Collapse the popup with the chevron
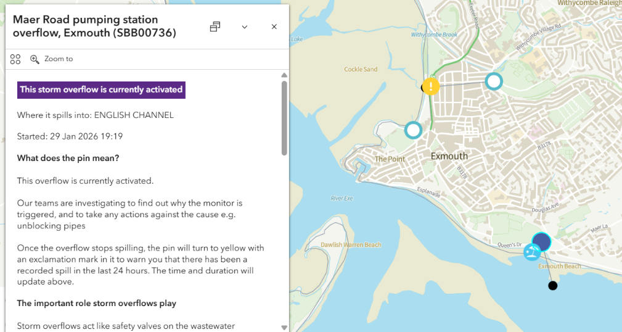 tap(245, 27)
